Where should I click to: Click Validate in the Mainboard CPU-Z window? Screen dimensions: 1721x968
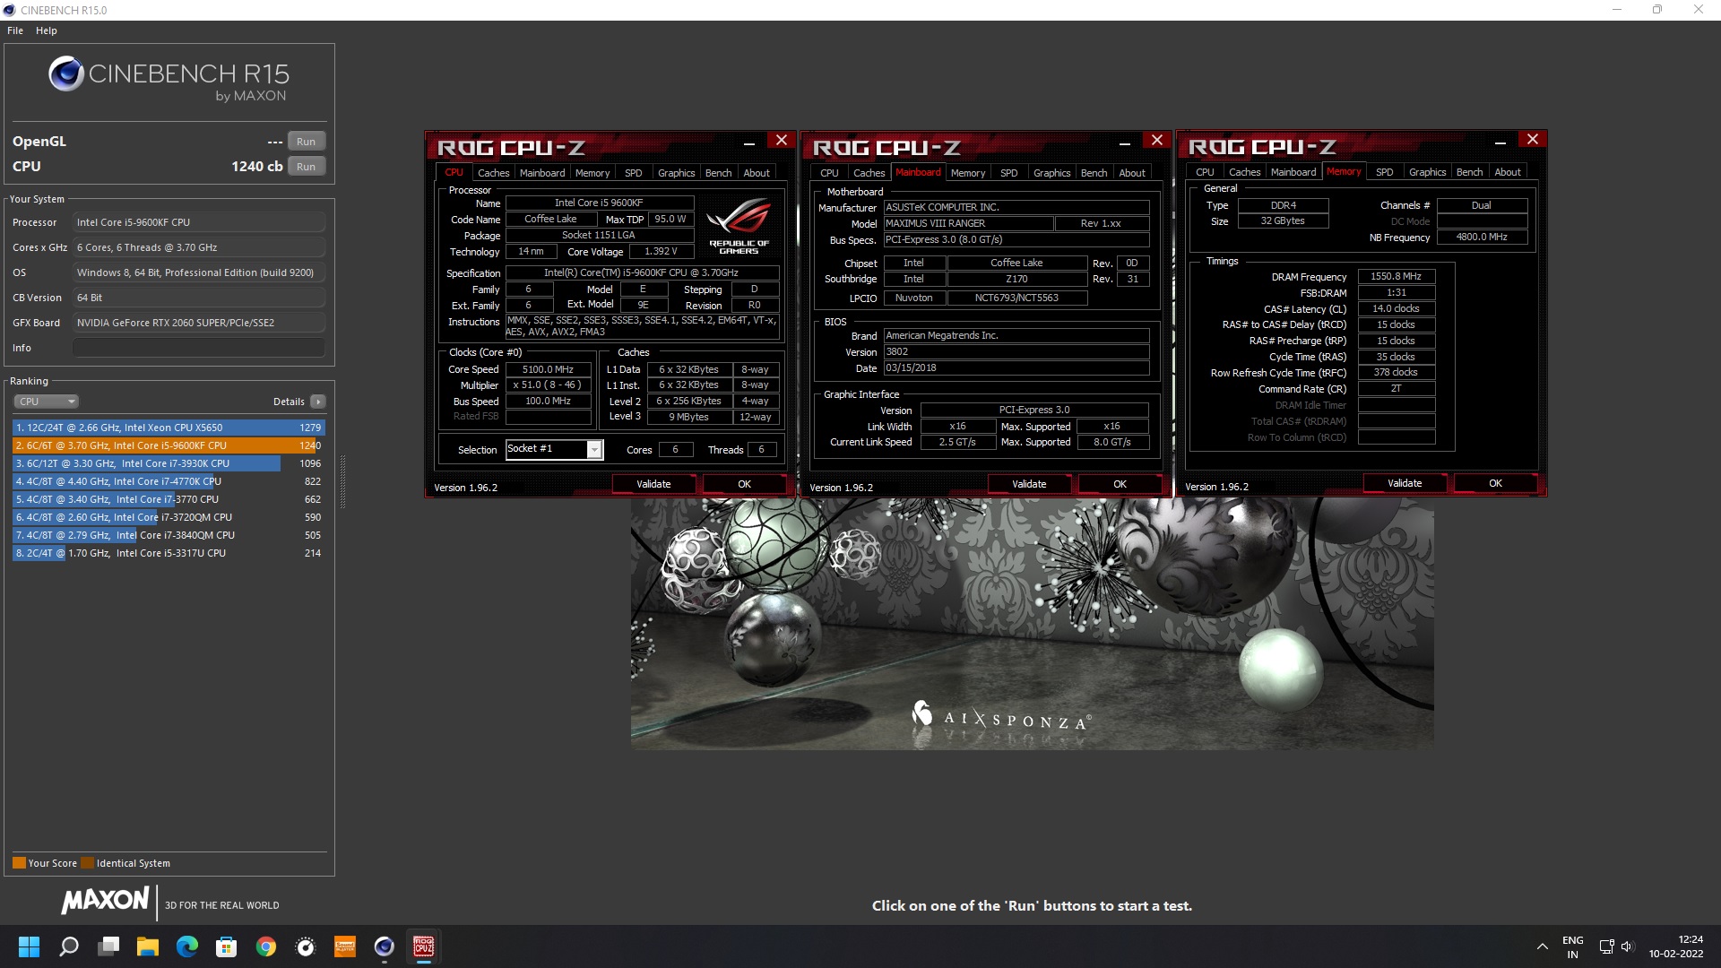(1029, 484)
